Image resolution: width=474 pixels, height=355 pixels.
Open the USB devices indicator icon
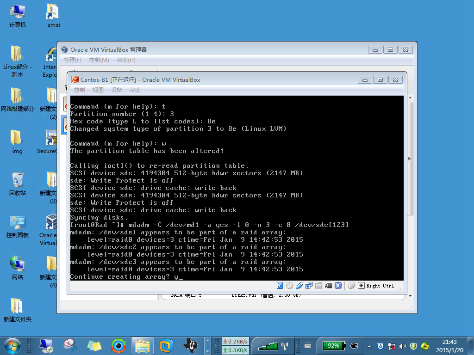[x=299, y=286]
